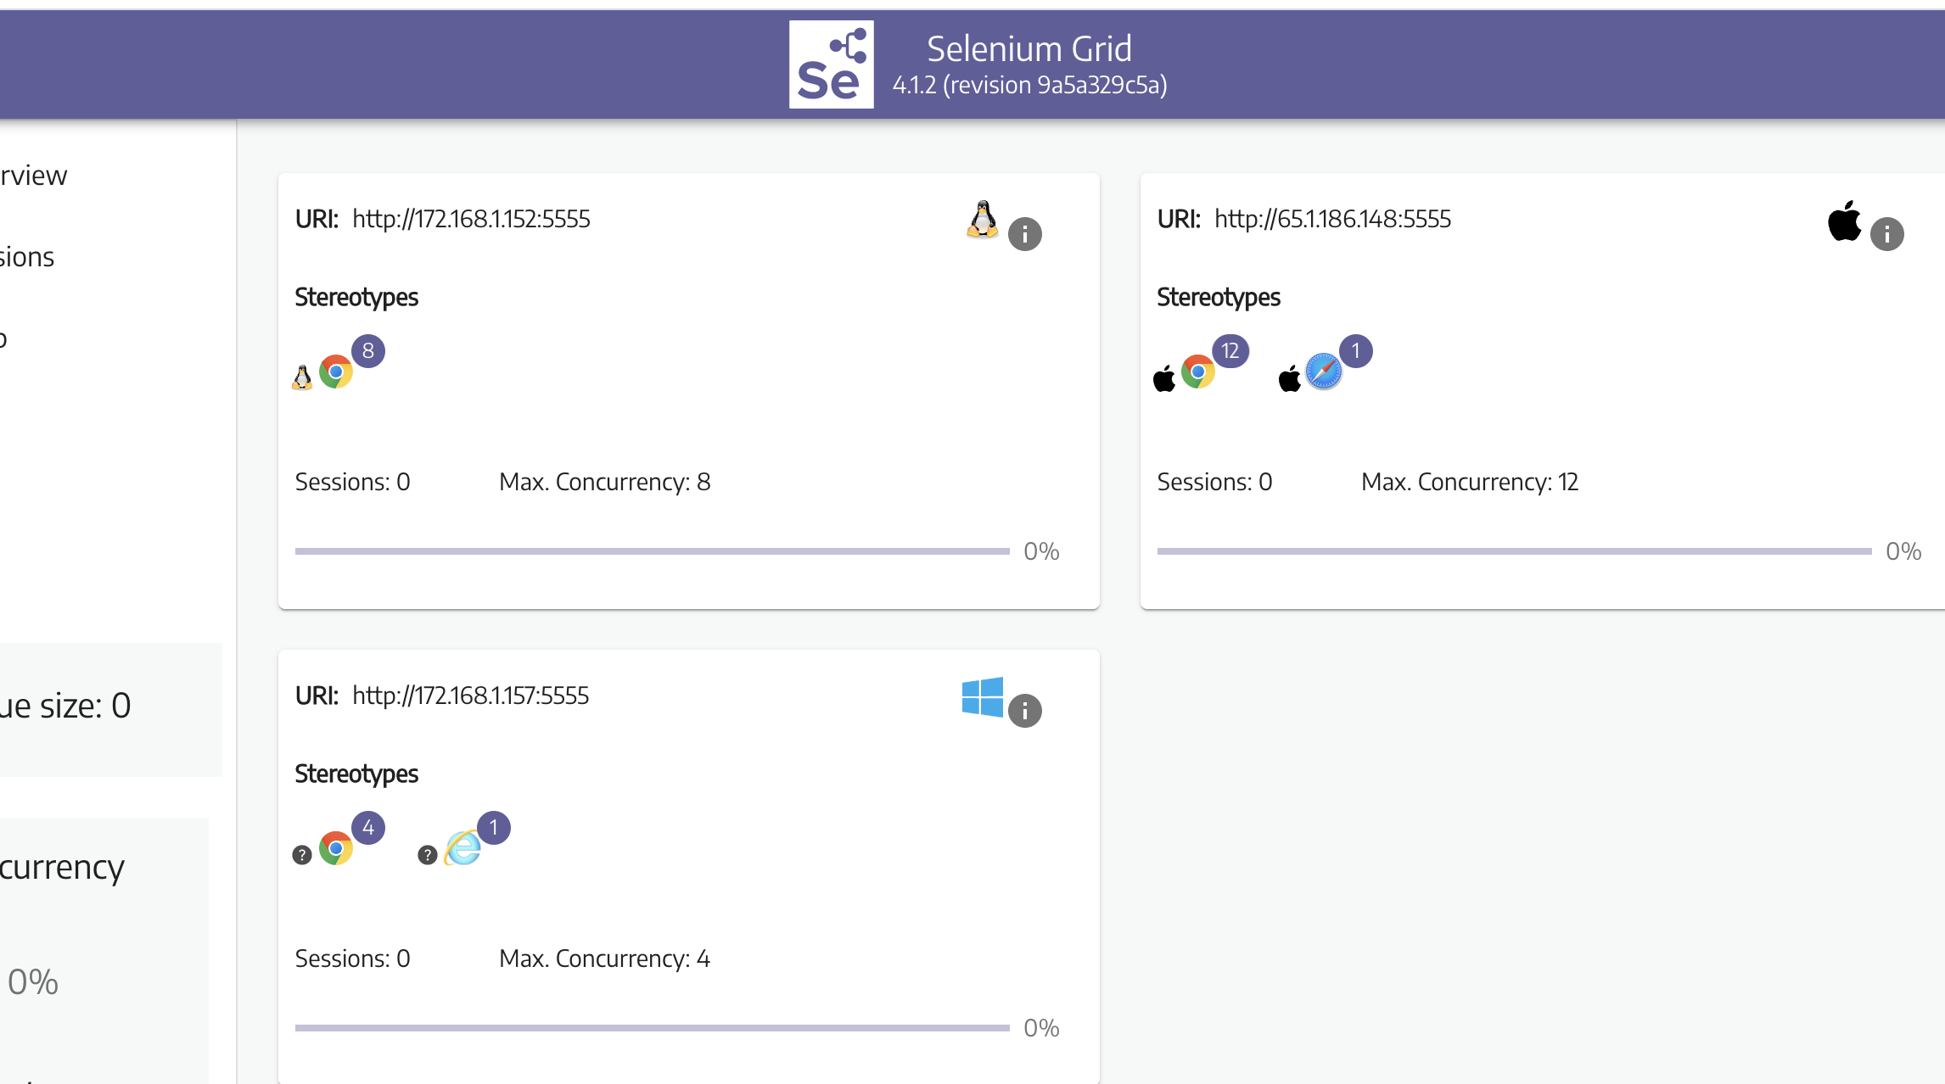This screenshot has height=1084, width=1945.
Task: Click the Linux node's usage progress bar
Action: click(x=652, y=551)
